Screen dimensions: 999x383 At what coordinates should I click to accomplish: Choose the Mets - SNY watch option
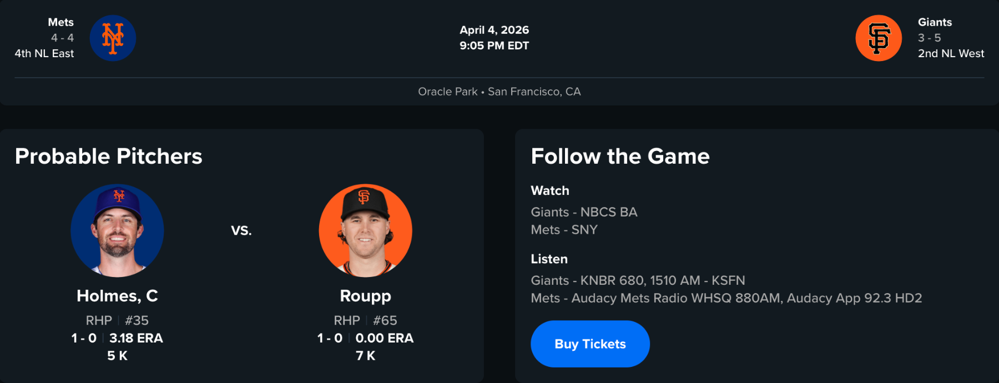(x=564, y=230)
